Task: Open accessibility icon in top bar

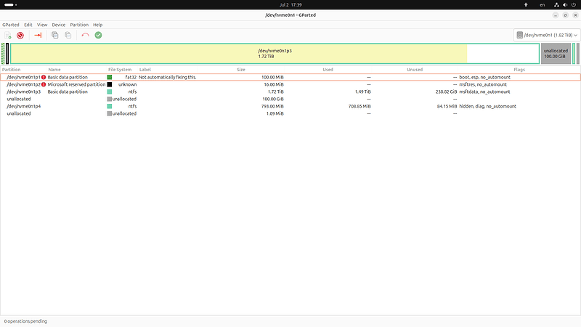Action: [526, 5]
